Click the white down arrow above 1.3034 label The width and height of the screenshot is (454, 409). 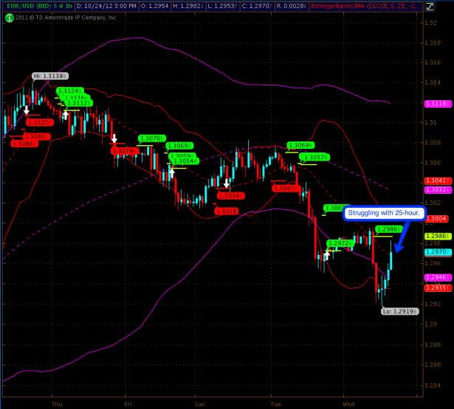coord(226,183)
